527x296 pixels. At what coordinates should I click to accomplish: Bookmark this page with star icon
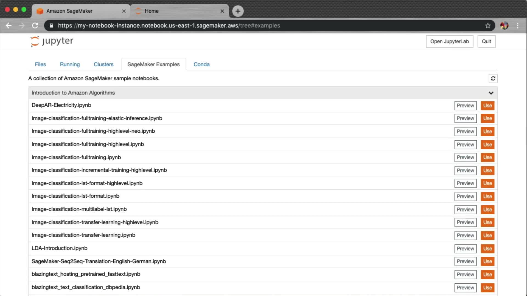click(x=487, y=25)
